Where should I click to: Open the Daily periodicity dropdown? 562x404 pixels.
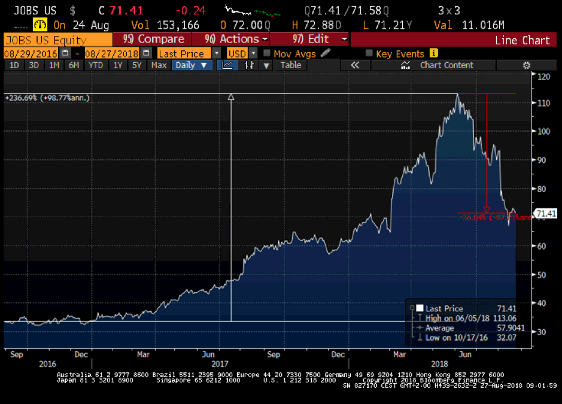(x=192, y=65)
